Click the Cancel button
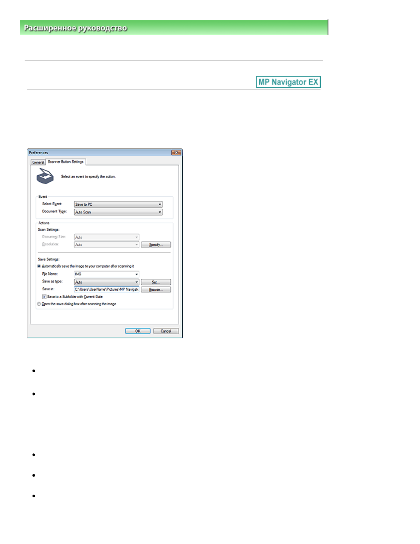 (166, 331)
